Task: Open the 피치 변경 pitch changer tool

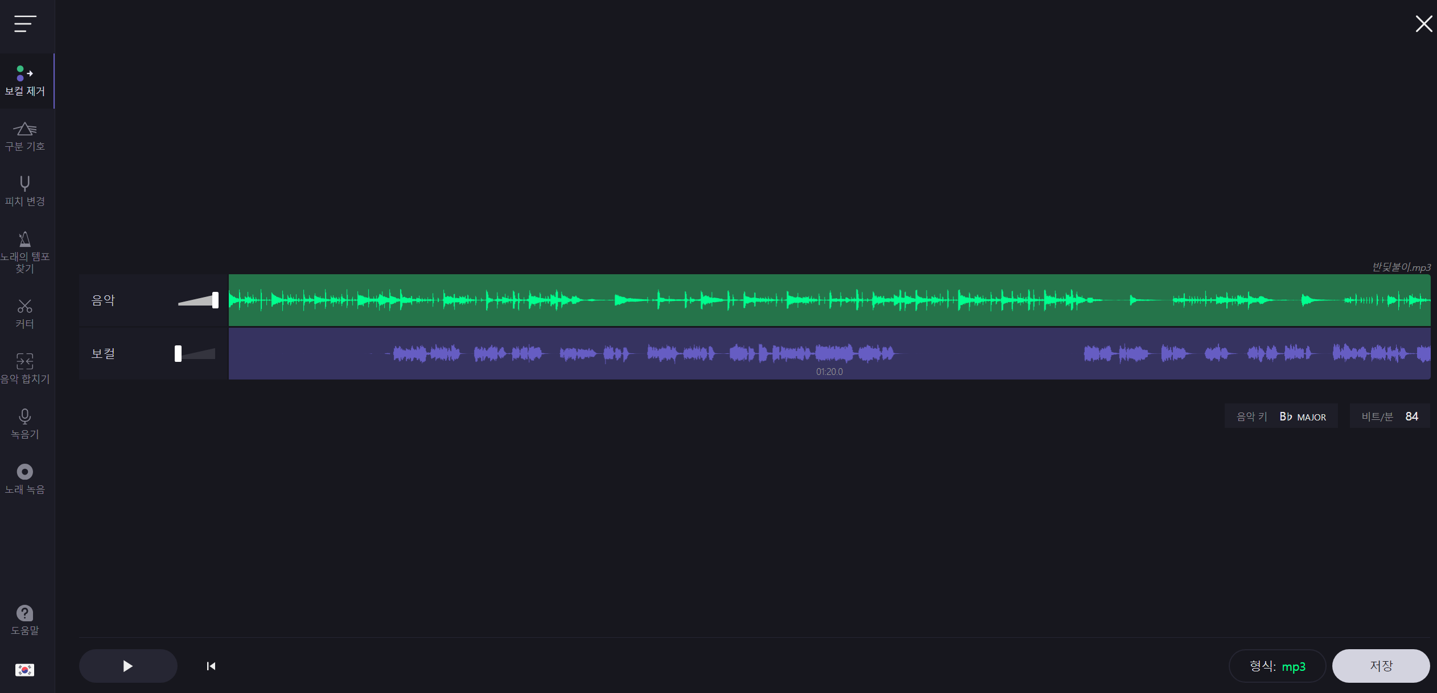Action: pyautogui.click(x=25, y=191)
